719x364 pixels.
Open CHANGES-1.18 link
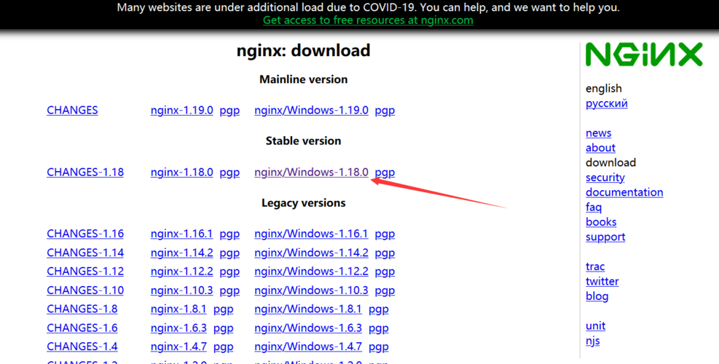click(85, 173)
